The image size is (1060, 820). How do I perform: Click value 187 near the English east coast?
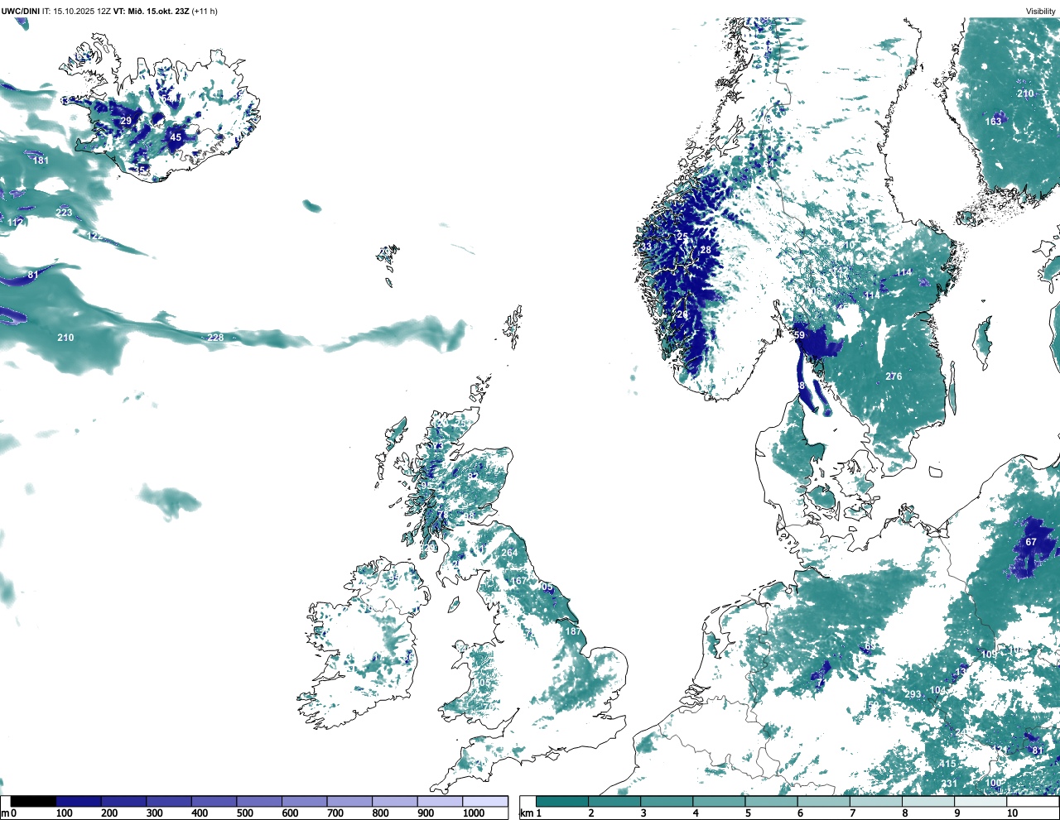point(573,631)
